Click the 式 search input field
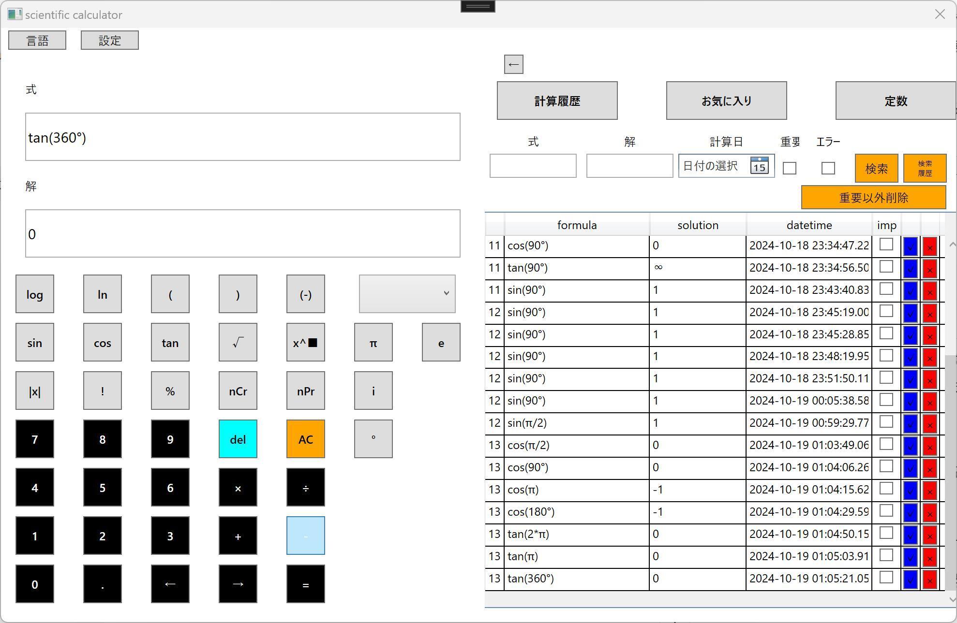Viewport: 957px width, 623px height. 533,166
